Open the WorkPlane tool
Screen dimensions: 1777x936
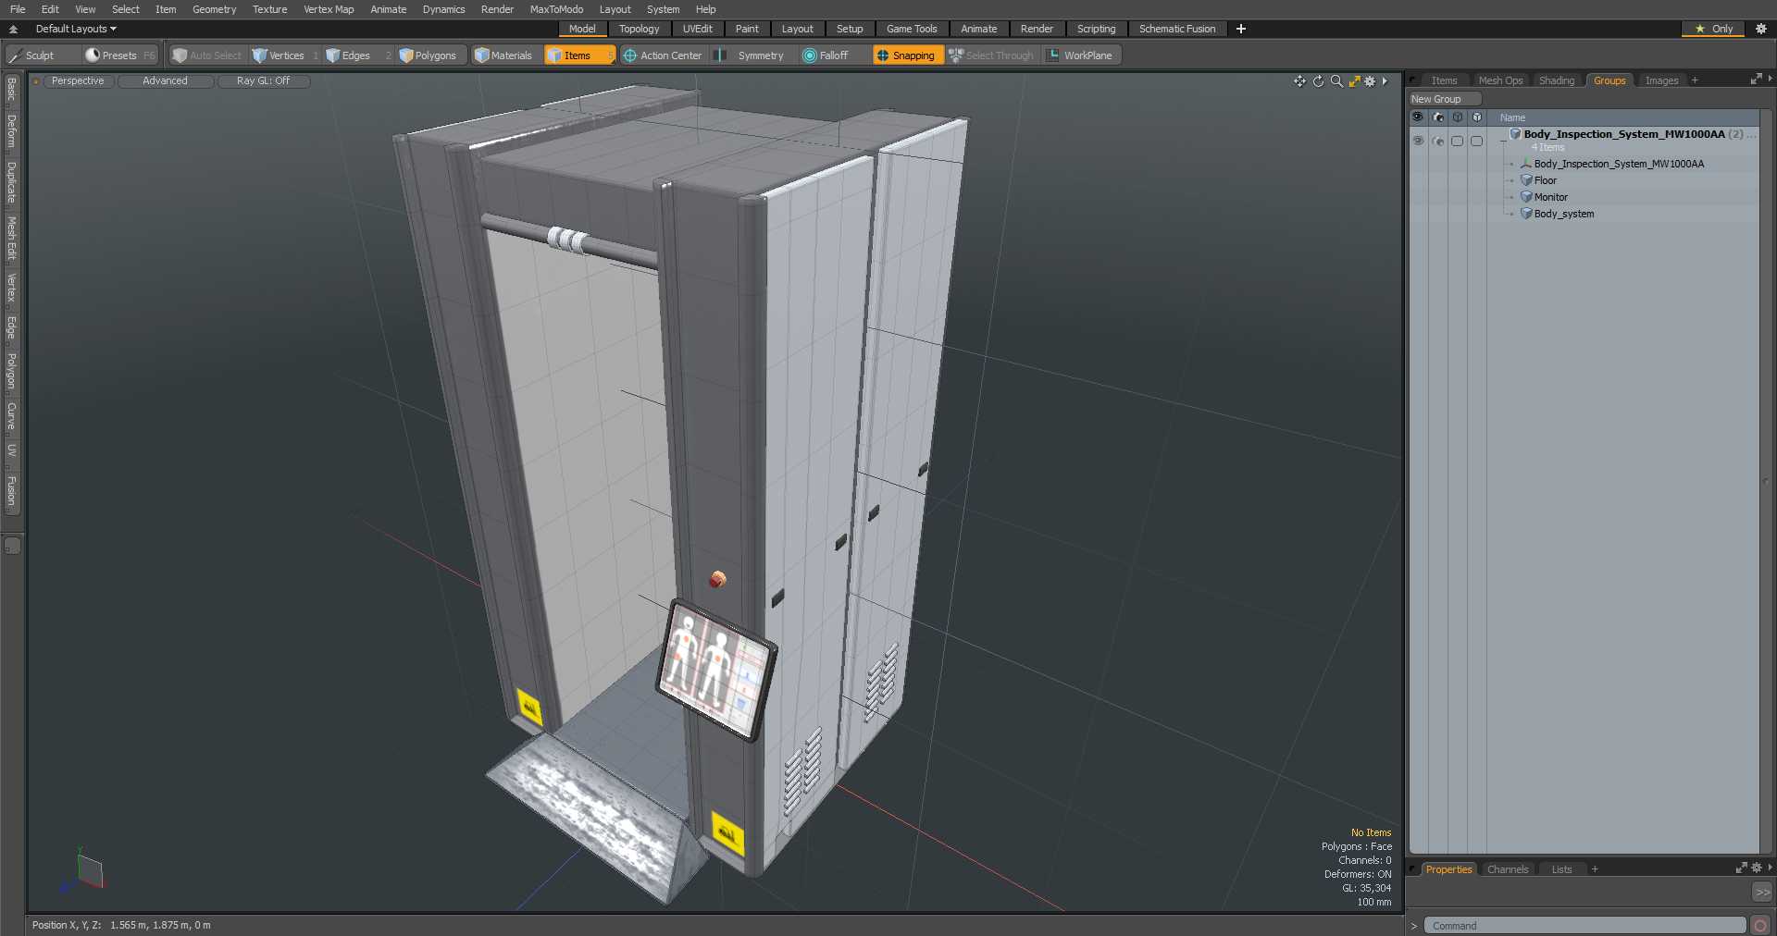(1080, 55)
